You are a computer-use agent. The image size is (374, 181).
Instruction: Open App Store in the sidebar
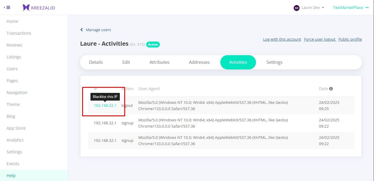[x=16, y=128]
